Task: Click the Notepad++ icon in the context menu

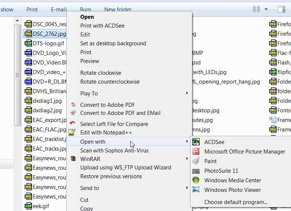Action: coord(72,132)
